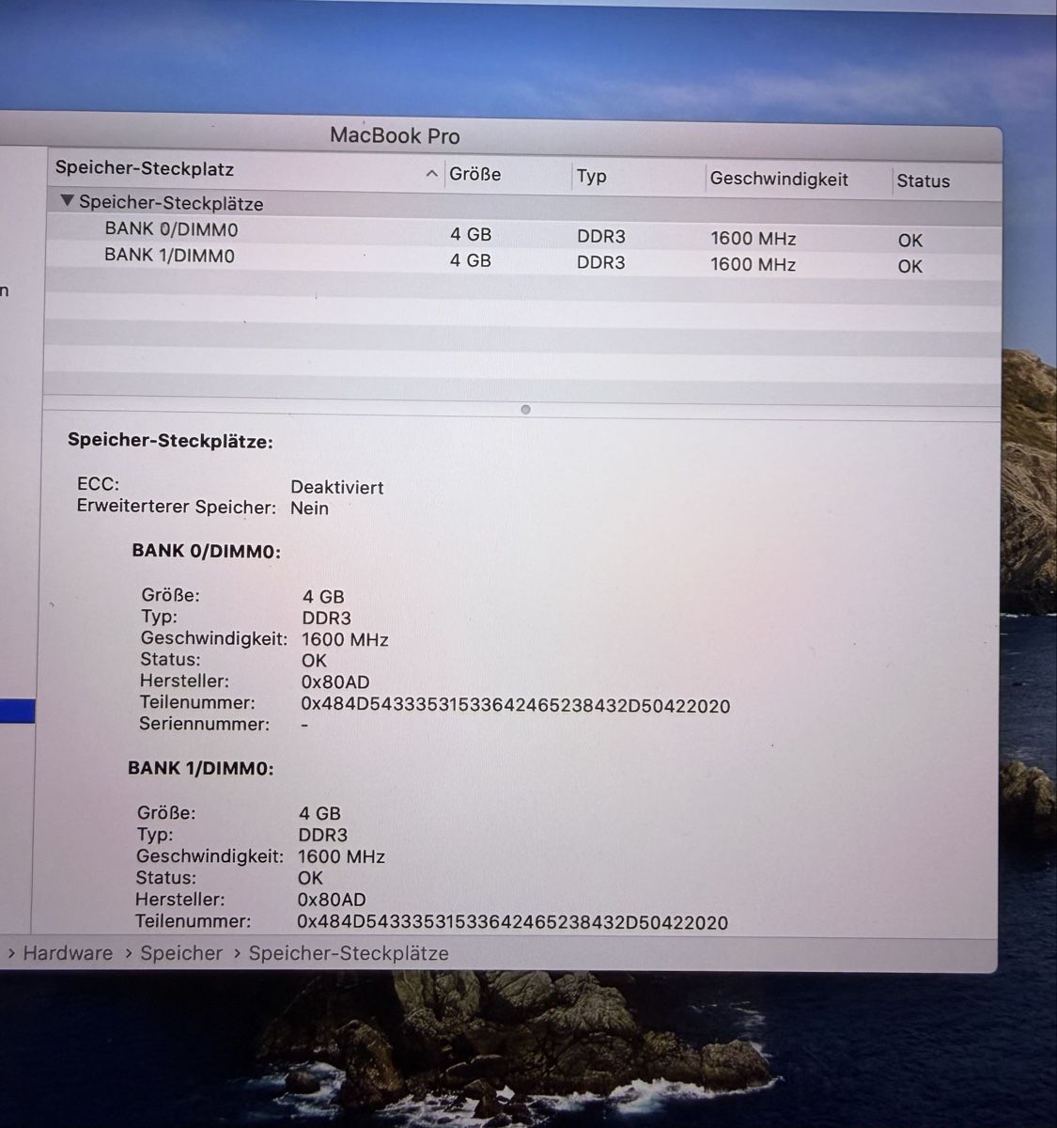Select the highlighted blue sidebar item
The image size is (1057, 1128).
[17, 712]
